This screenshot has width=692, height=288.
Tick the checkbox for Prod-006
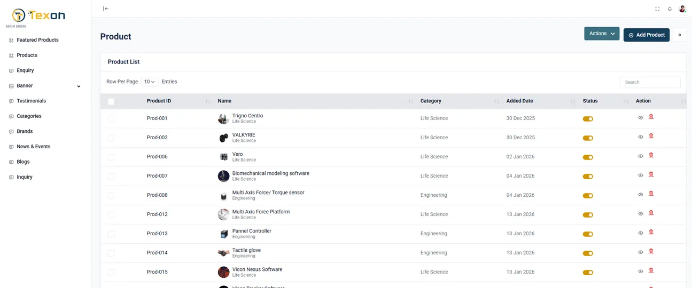tap(111, 157)
